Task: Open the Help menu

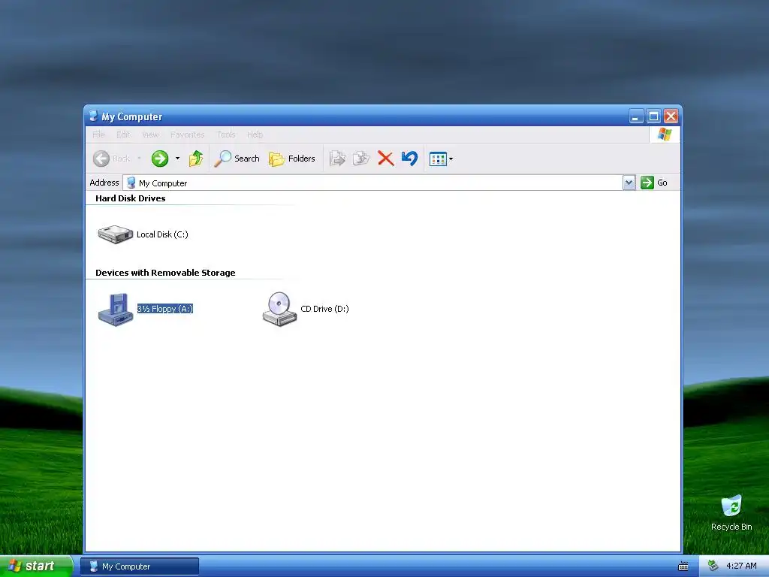Action: (x=255, y=134)
